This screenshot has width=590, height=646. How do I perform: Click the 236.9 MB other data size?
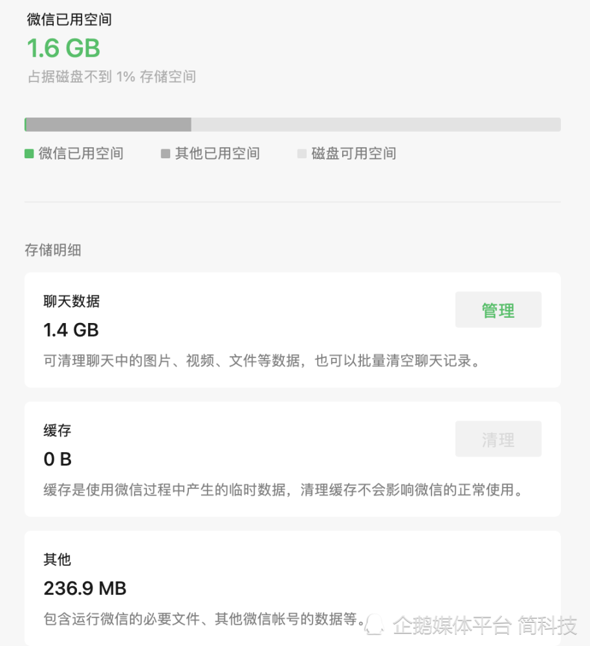pyautogui.click(x=85, y=589)
